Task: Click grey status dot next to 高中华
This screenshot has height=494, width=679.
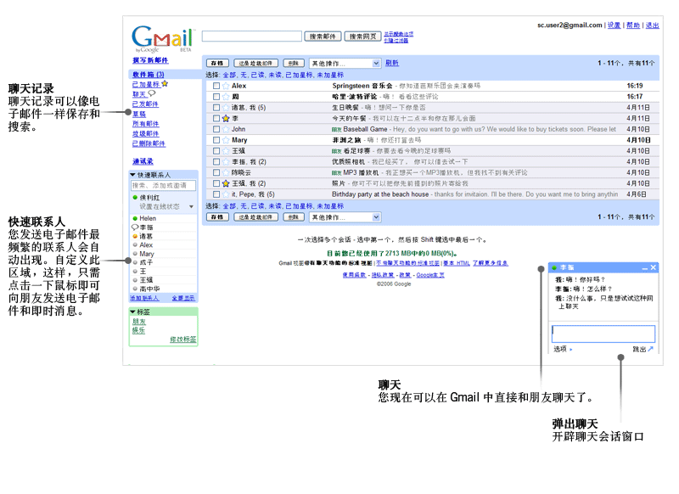Action: tap(135, 289)
